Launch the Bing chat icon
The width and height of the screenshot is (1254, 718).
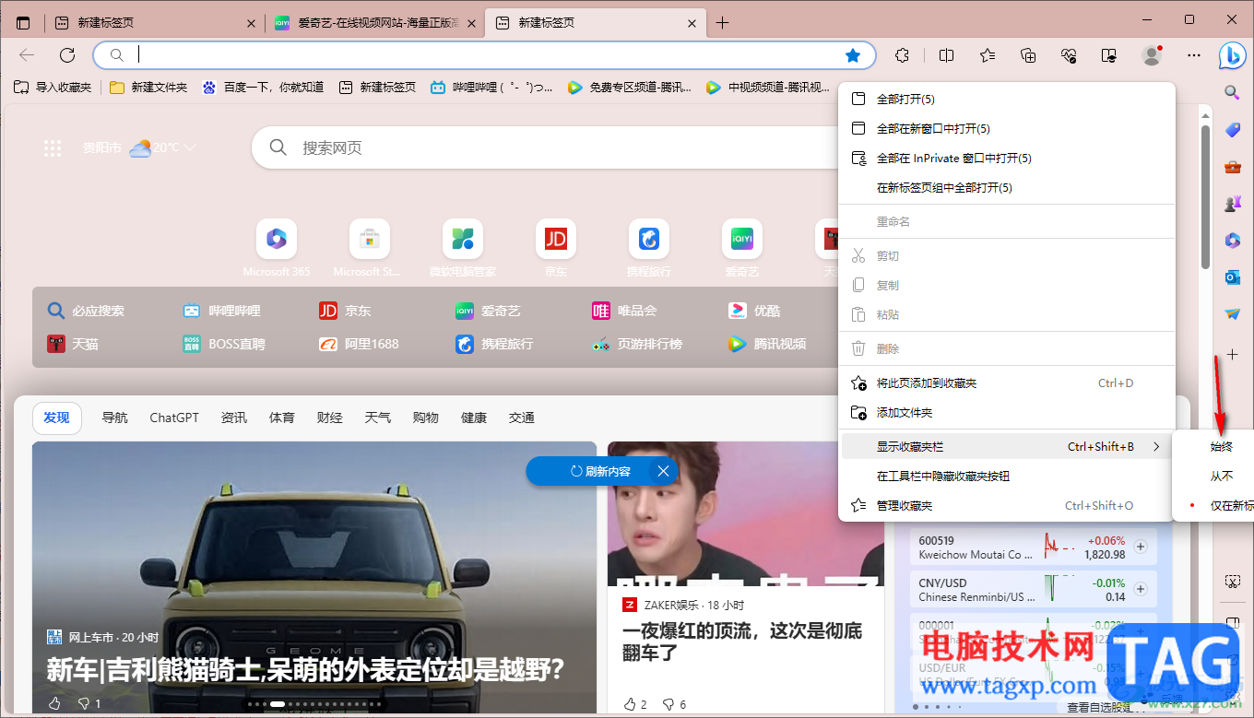tap(1233, 55)
